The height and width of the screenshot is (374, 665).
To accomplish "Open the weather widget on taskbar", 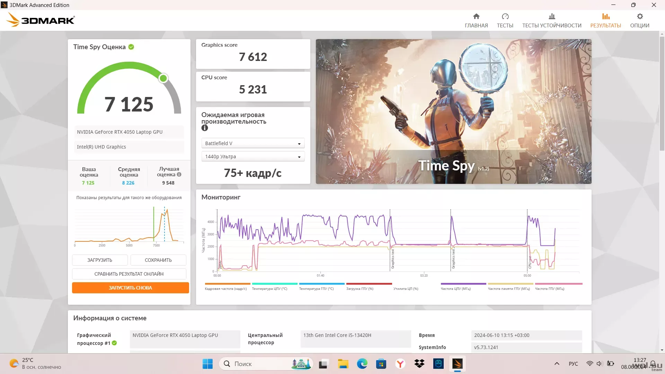I will click(35, 364).
